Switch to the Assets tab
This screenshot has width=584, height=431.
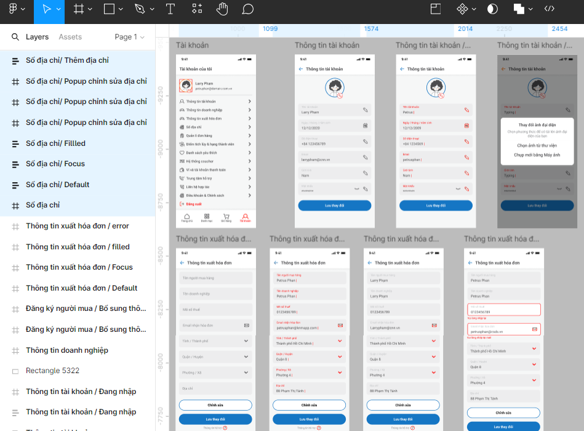pos(70,37)
